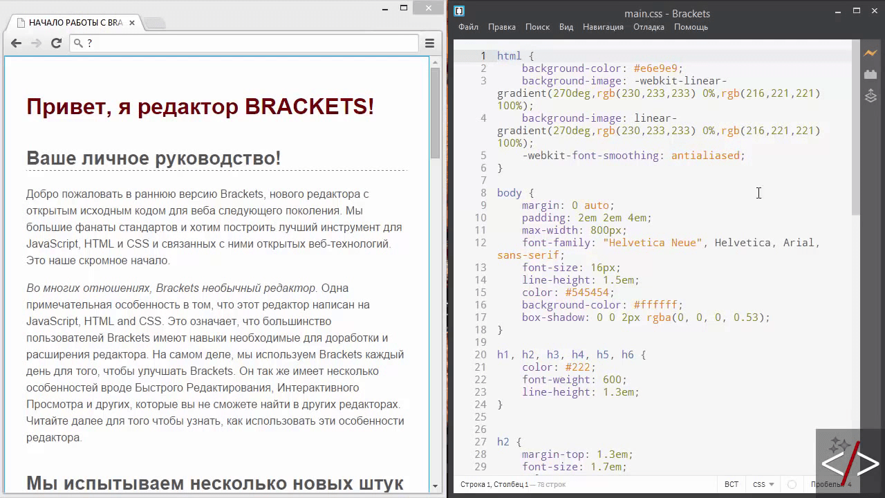Click line number 8 in gutter
Viewport: 885px width, 498px height.
tap(483, 193)
